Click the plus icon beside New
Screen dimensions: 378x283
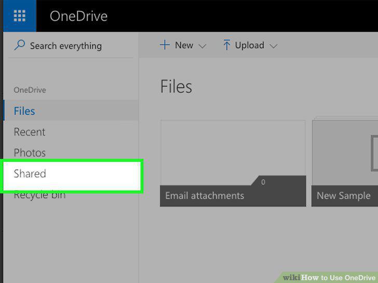coord(165,45)
